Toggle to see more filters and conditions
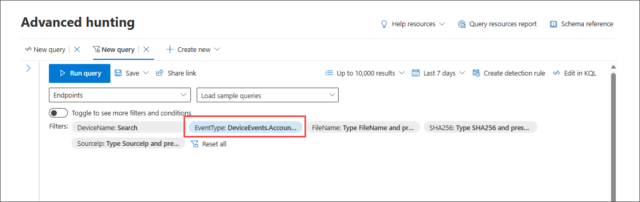 coord(58,113)
